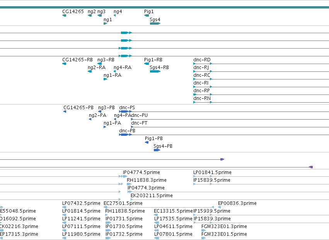Click the teal Sgs4 gene arrow feature
Screen dimensions: 329x240
click(155, 24)
